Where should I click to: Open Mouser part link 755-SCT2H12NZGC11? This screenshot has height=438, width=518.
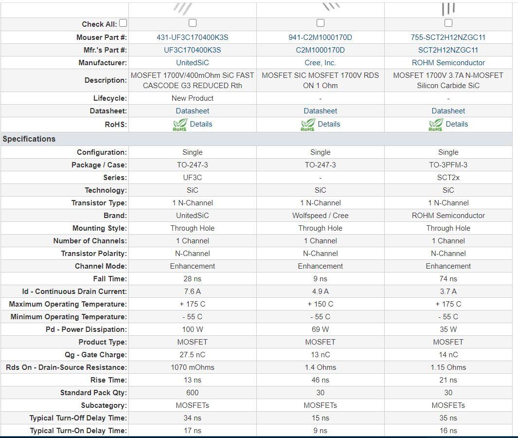(x=448, y=37)
